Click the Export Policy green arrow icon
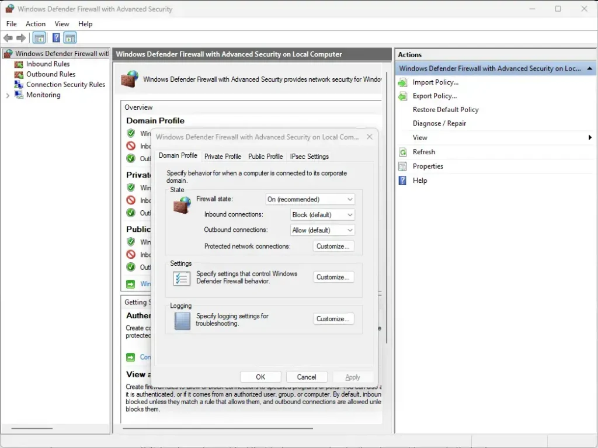The image size is (598, 448). (403, 96)
